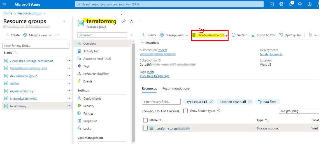Open Access control (IAM) menu item
This screenshot has width=321, height=144.
point(97,59)
